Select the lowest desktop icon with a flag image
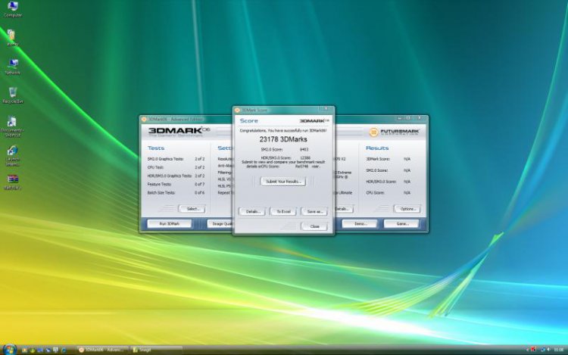Screen dimensions: 568x355 coord(13,182)
